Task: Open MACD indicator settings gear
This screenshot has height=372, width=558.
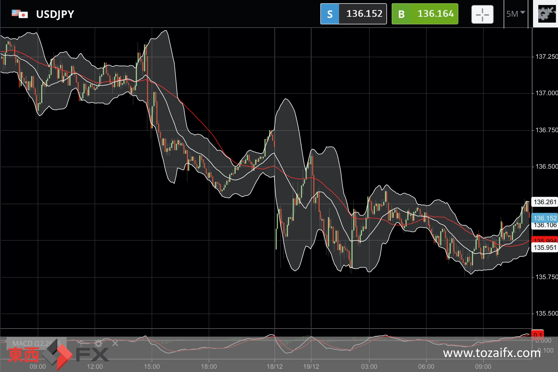Action: click(x=98, y=343)
